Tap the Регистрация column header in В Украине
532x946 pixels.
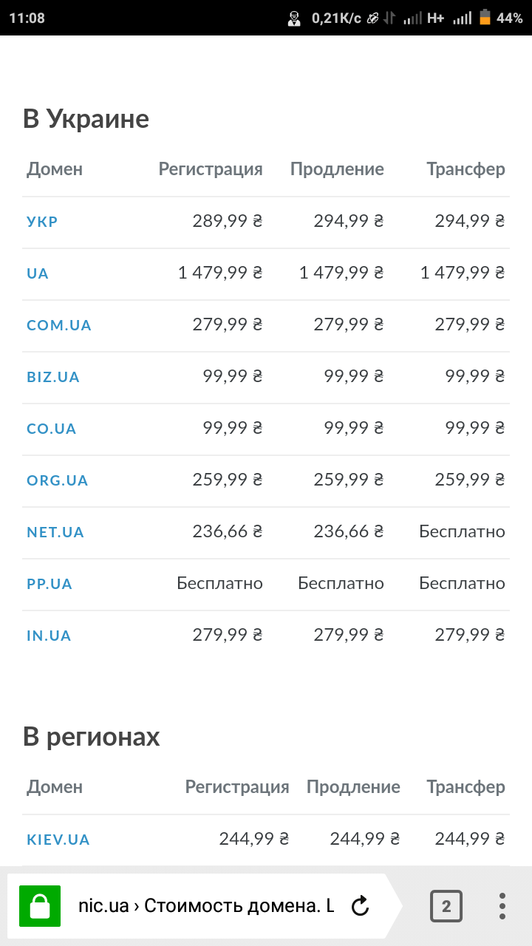tap(211, 169)
